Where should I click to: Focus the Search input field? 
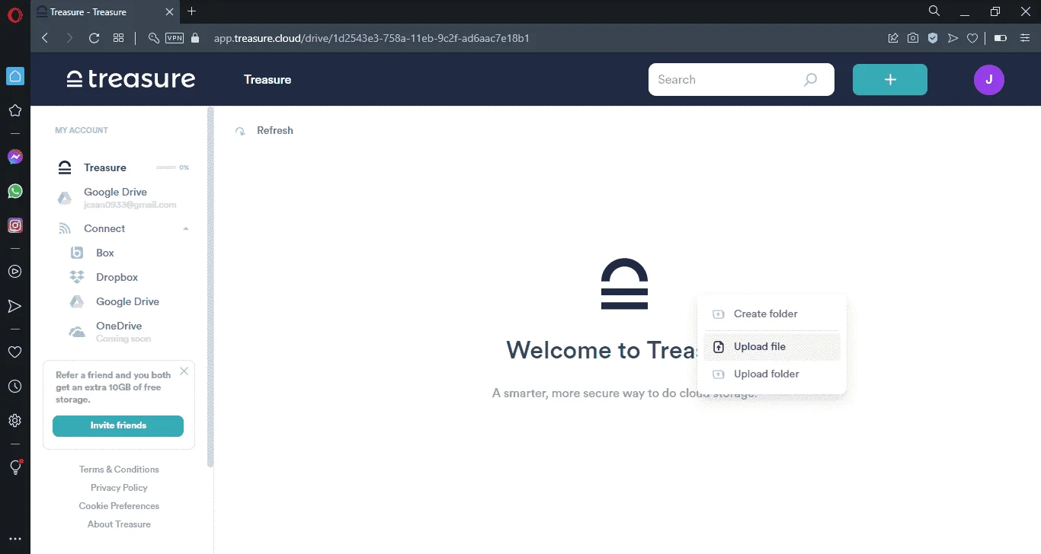[741, 79]
